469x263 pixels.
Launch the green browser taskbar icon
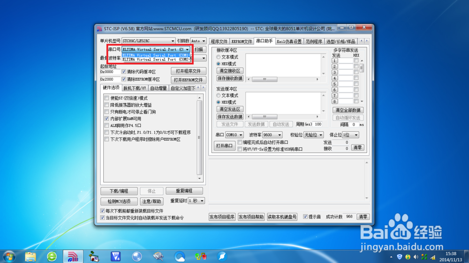click(52, 256)
